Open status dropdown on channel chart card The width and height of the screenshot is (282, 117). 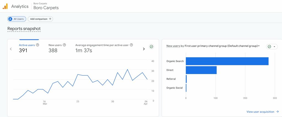click(274, 47)
